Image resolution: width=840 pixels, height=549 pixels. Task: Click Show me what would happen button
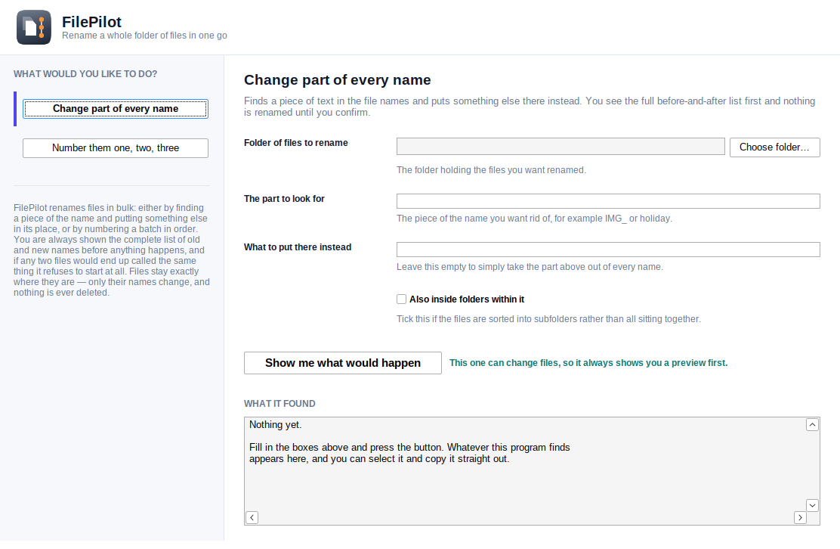343,363
